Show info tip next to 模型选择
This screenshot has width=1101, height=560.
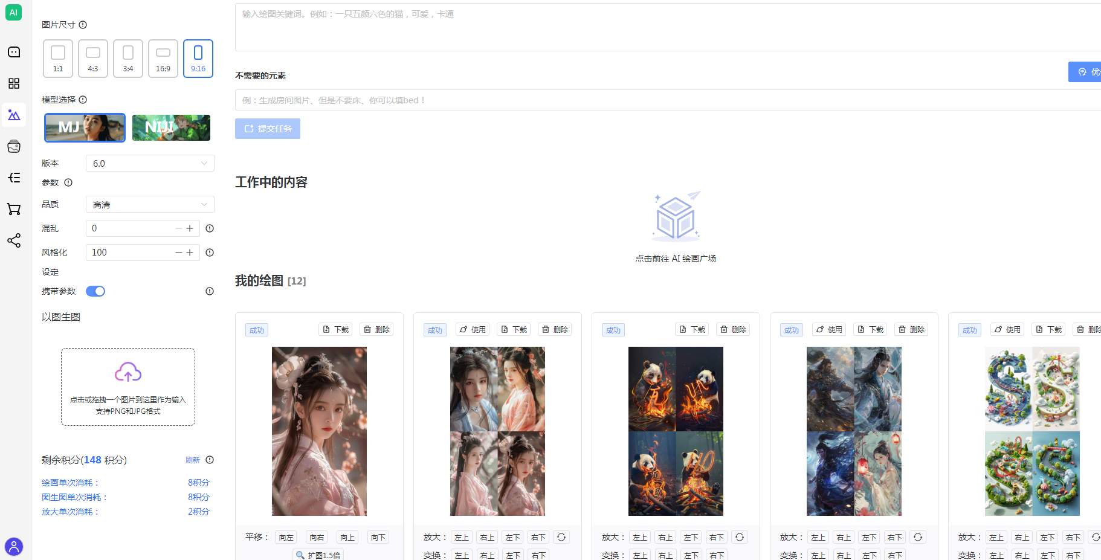pos(83,100)
